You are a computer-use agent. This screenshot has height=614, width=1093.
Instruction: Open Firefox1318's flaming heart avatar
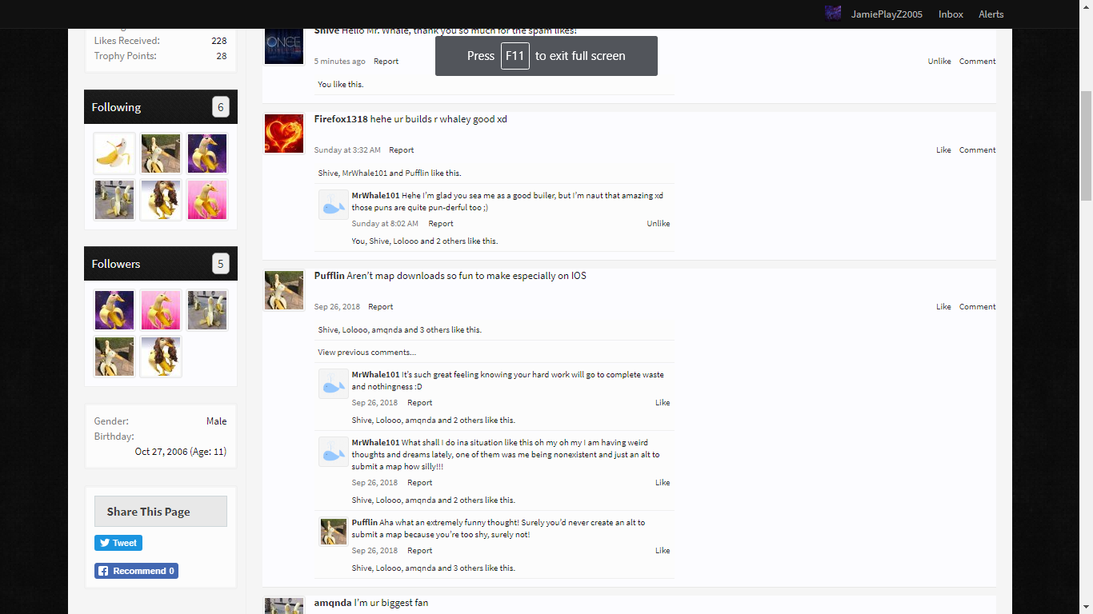[284, 134]
